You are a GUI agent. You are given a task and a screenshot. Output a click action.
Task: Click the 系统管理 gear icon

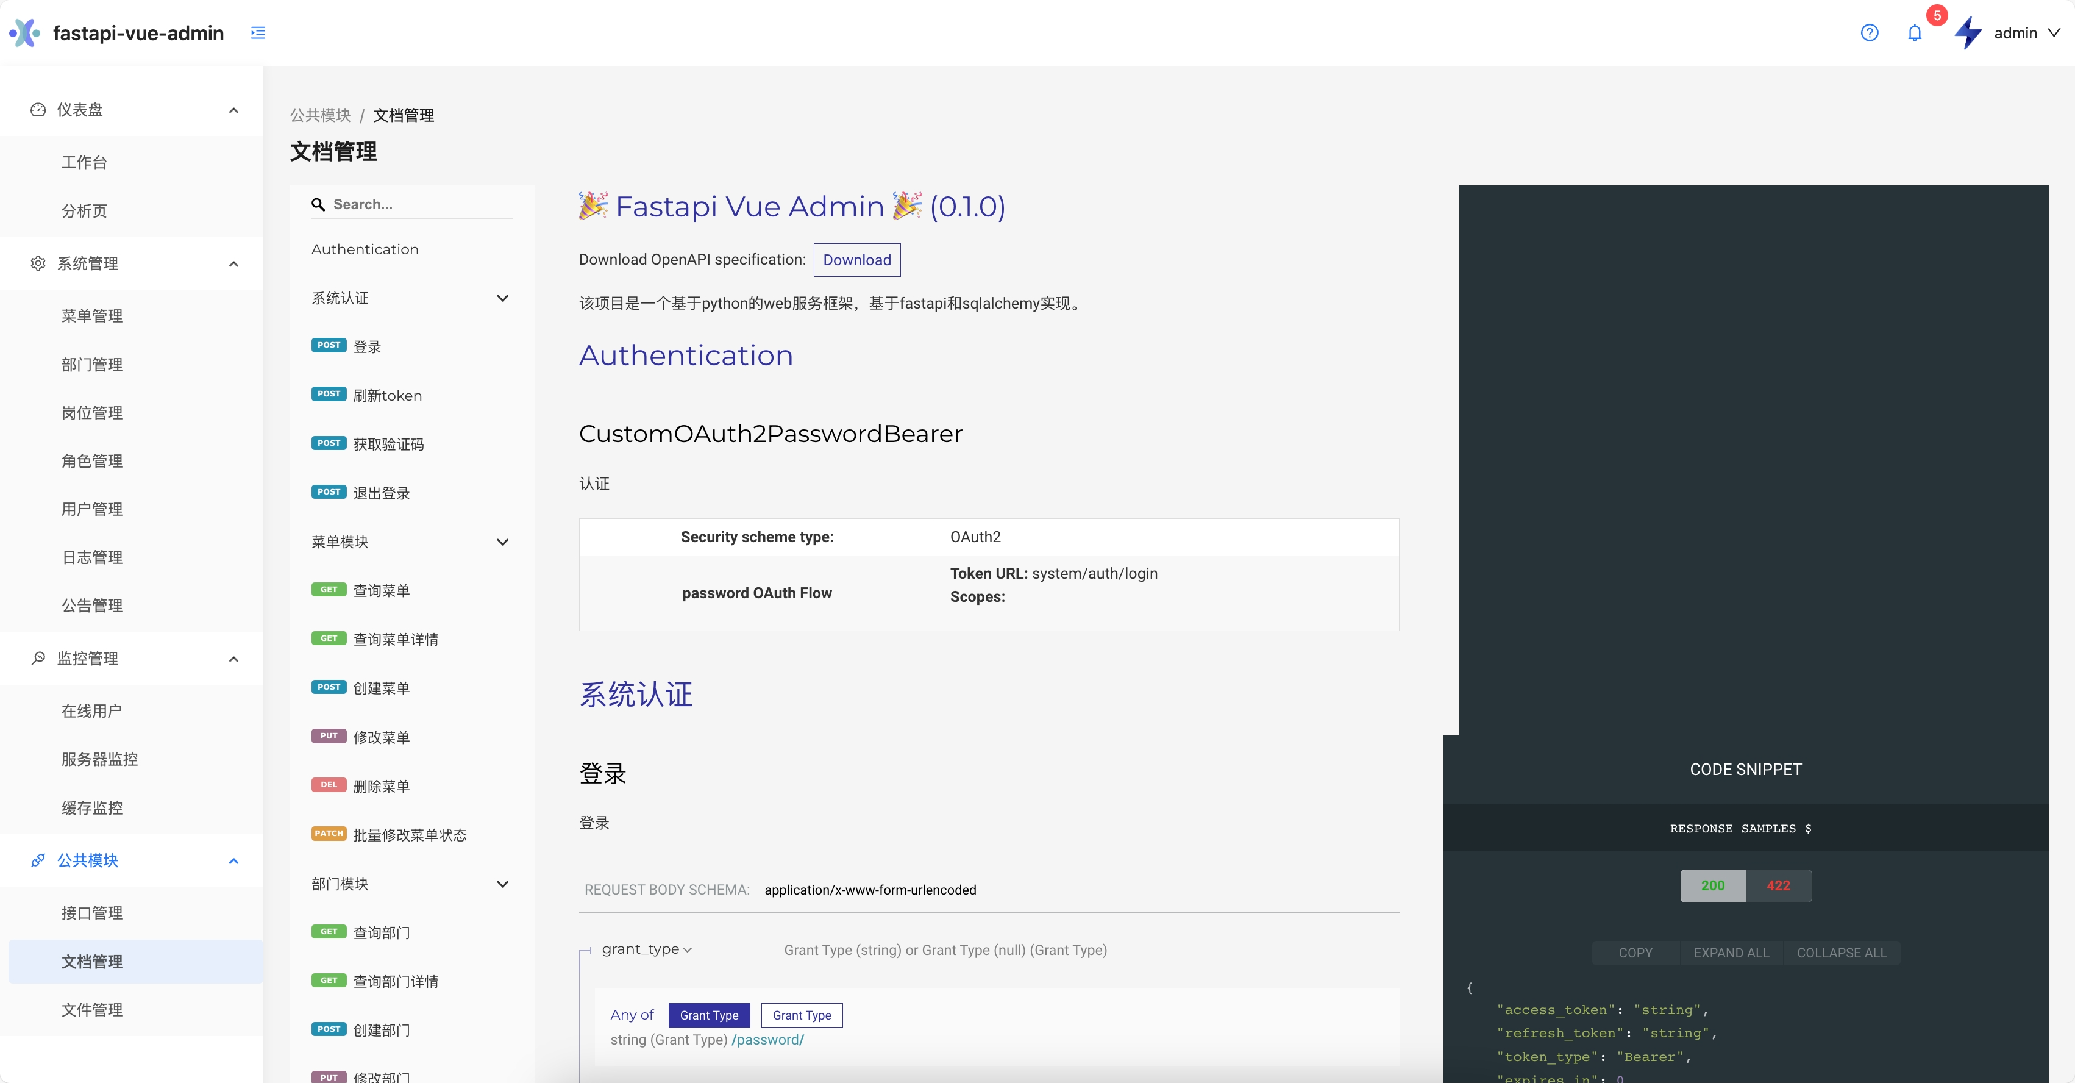tap(38, 263)
